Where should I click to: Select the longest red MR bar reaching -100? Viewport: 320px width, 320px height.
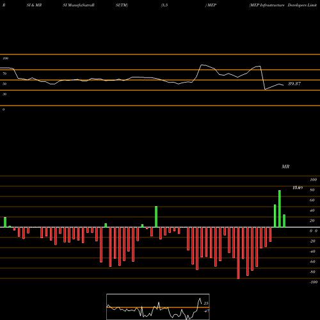click(x=238, y=253)
